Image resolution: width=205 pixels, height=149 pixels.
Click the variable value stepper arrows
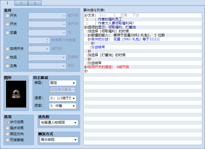tap(47, 41)
